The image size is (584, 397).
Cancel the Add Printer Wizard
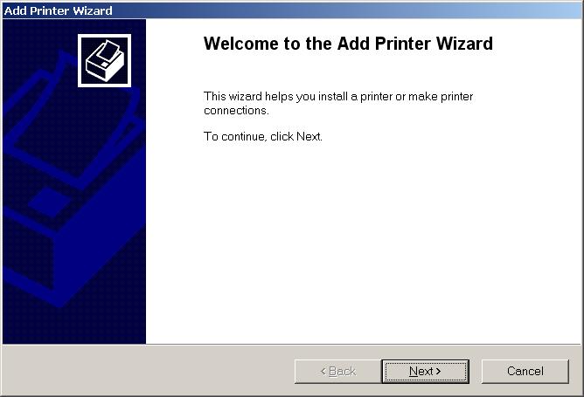[x=525, y=371]
